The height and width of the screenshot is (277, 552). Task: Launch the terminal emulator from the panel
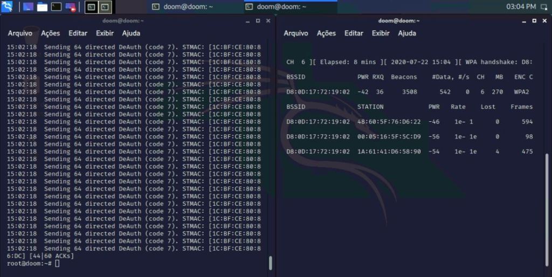(x=56, y=7)
